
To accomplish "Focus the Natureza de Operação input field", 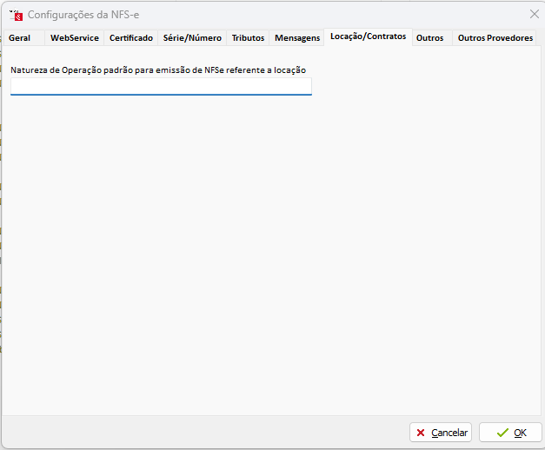I will click(161, 86).
